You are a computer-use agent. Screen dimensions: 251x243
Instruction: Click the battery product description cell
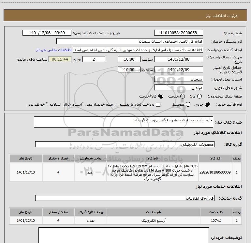tap(153, 172)
